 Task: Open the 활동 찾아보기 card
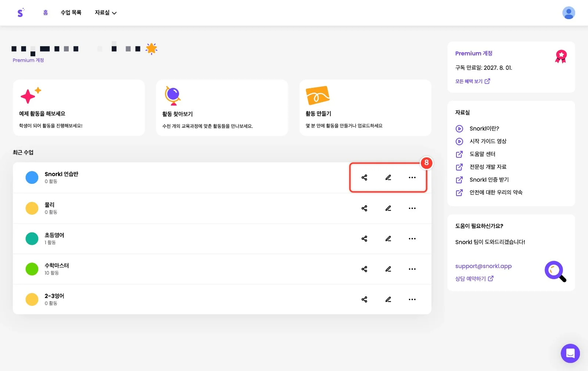[222, 108]
